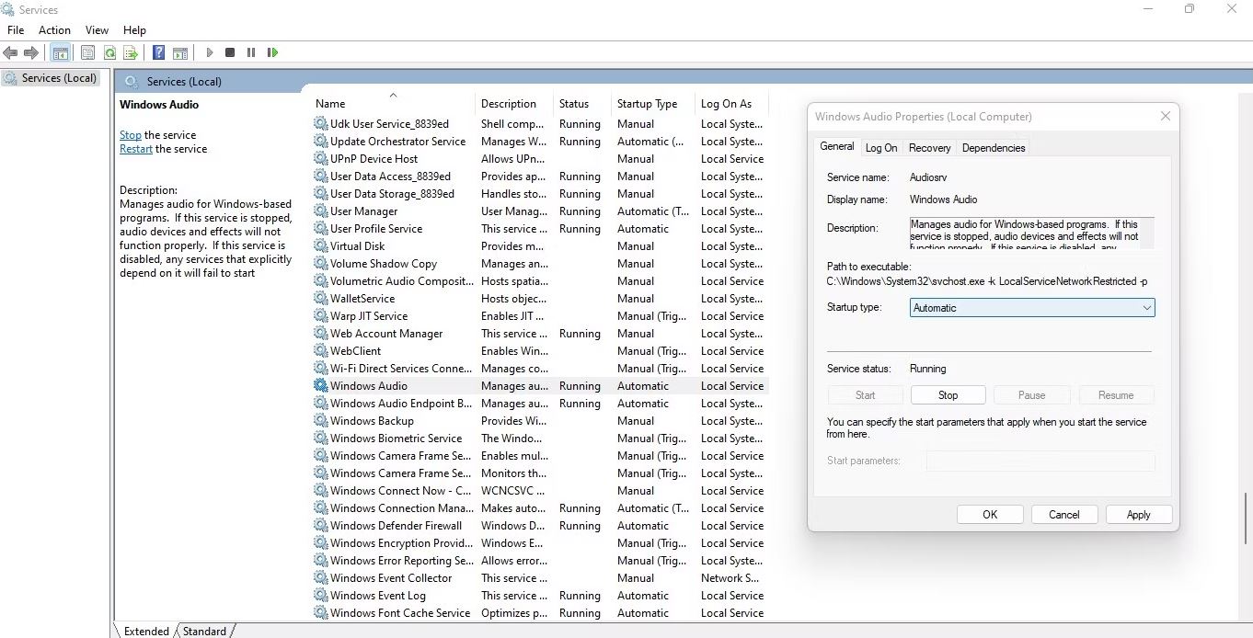Click the Forward arrow in the toolbar
1253x638 pixels.
click(x=31, y=53)
